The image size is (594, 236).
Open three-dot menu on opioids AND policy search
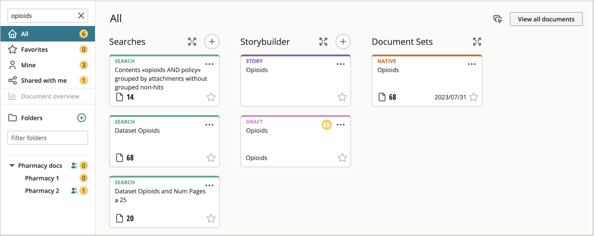(210, 64)
